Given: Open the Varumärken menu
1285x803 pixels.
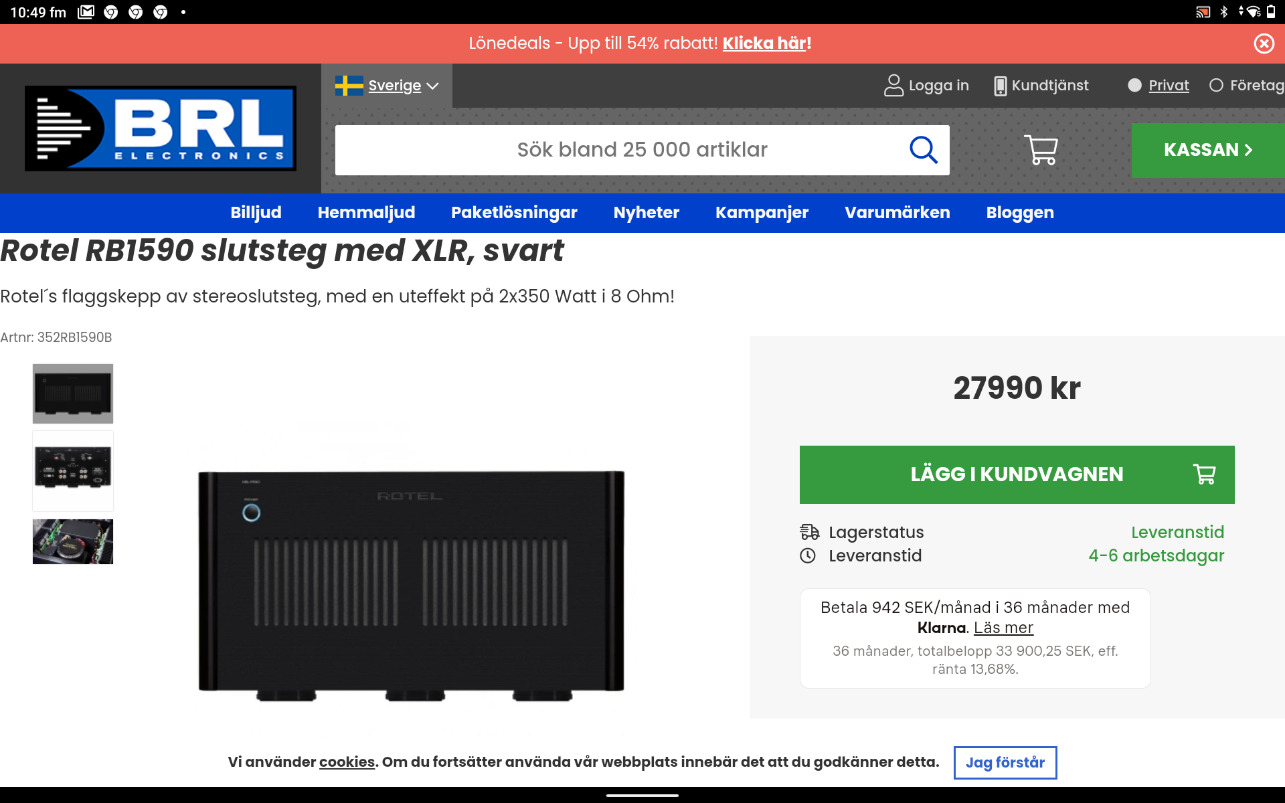Looking at the screenshot, I should [897, 213].
